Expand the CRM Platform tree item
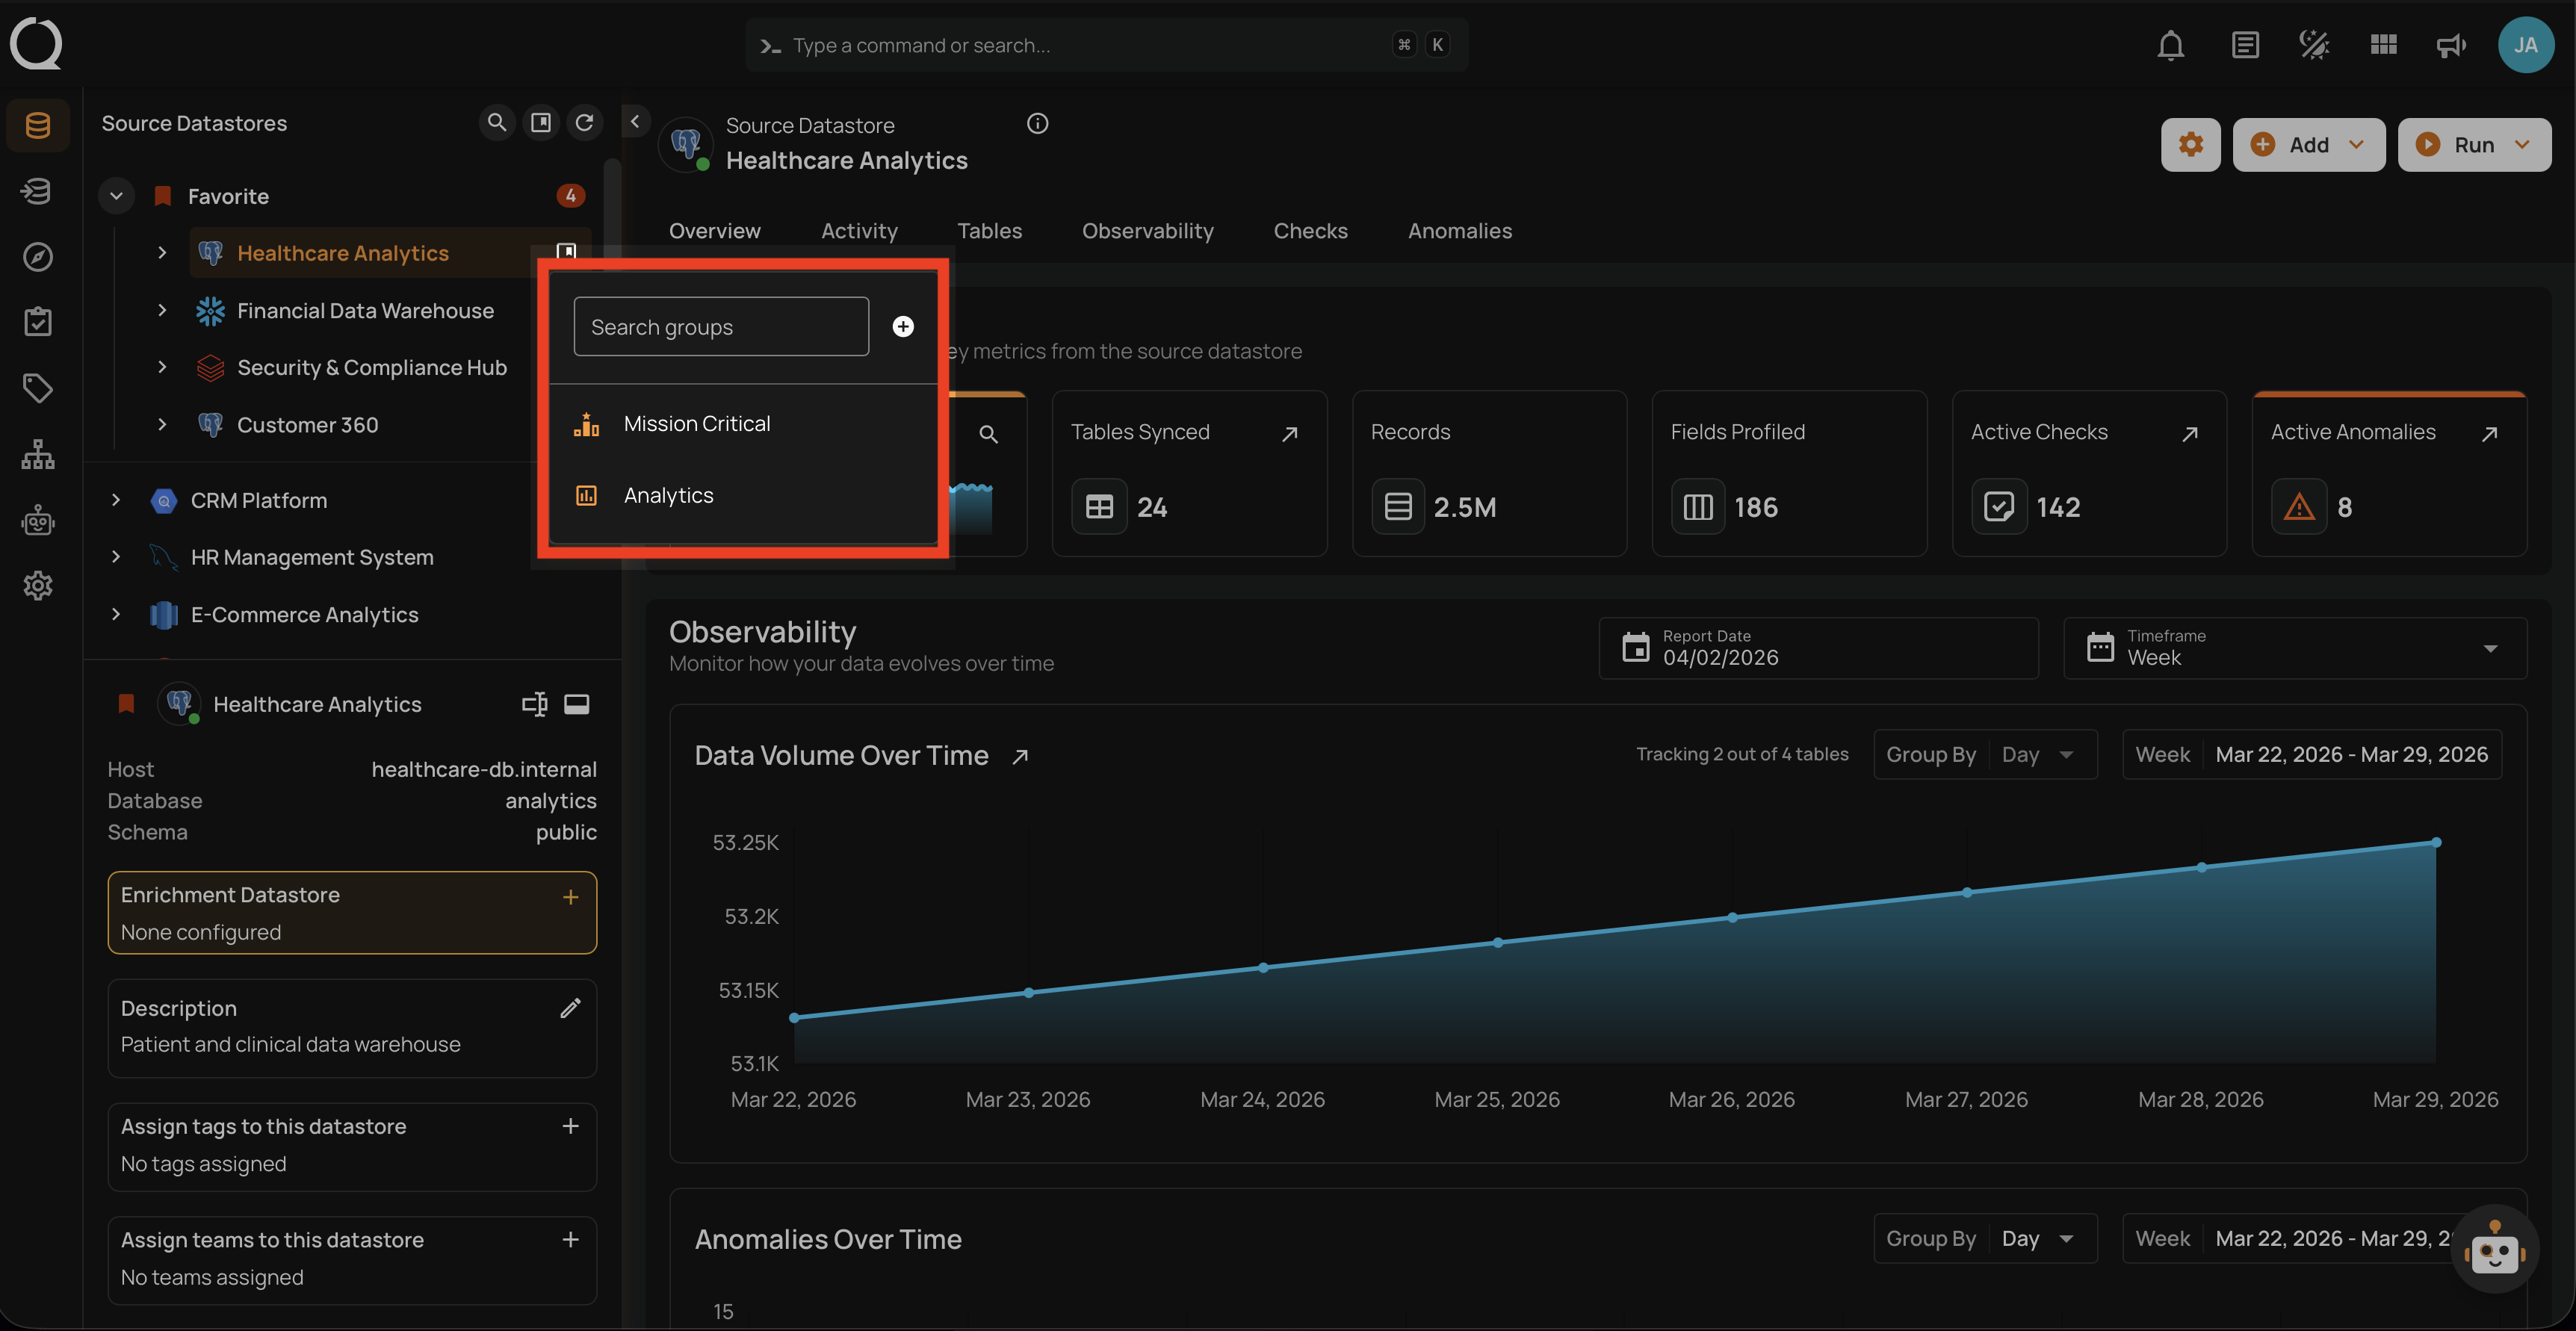The height and width of the screenshot is (1331, 2576). click(x=116, y=500)
